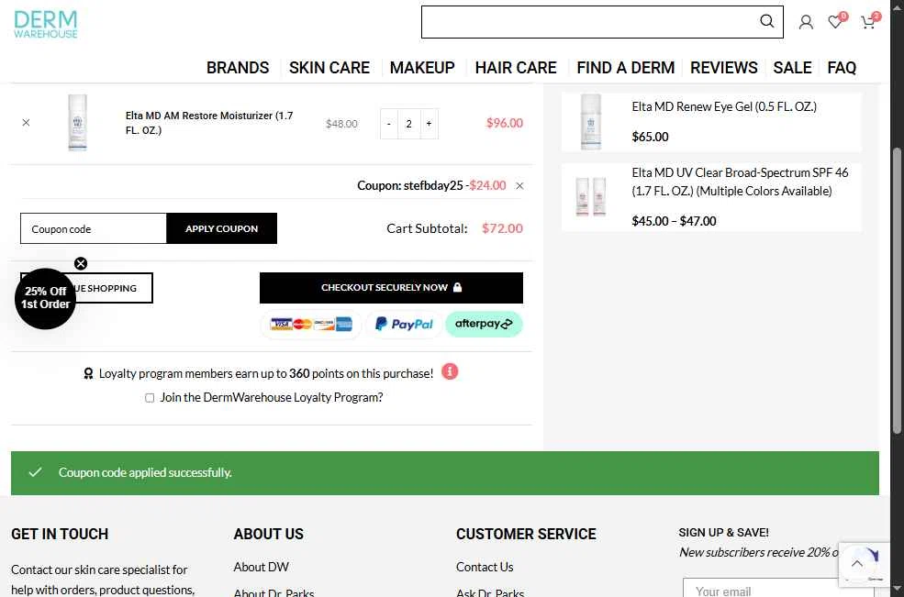Image resolution: width=904 pixels, height=597 pixels.
Task: Click the scroll-to-top arrow button
Action: [x=857, y=564]
